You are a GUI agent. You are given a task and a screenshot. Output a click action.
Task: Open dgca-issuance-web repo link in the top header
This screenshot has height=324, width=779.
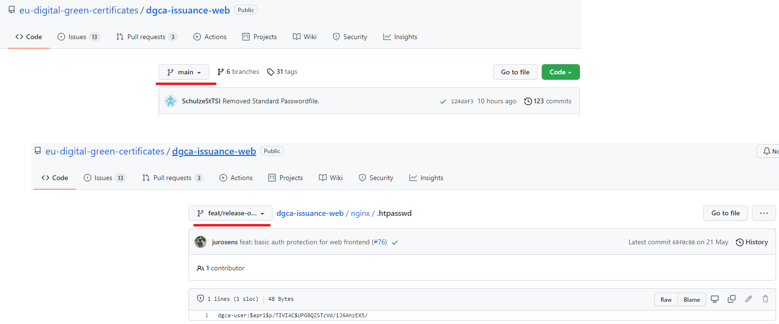[188, 10]
